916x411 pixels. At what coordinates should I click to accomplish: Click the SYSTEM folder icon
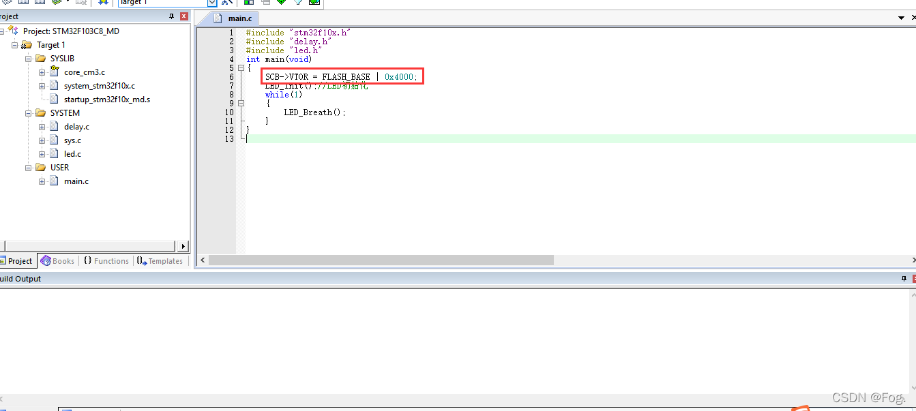coord(40,113)
